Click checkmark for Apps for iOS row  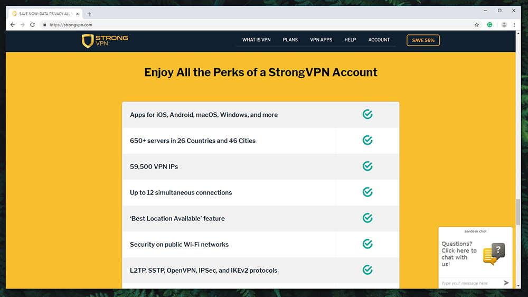[367, 114]
